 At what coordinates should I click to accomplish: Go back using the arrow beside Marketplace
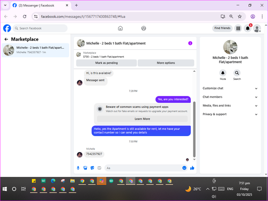click(6, 39)
